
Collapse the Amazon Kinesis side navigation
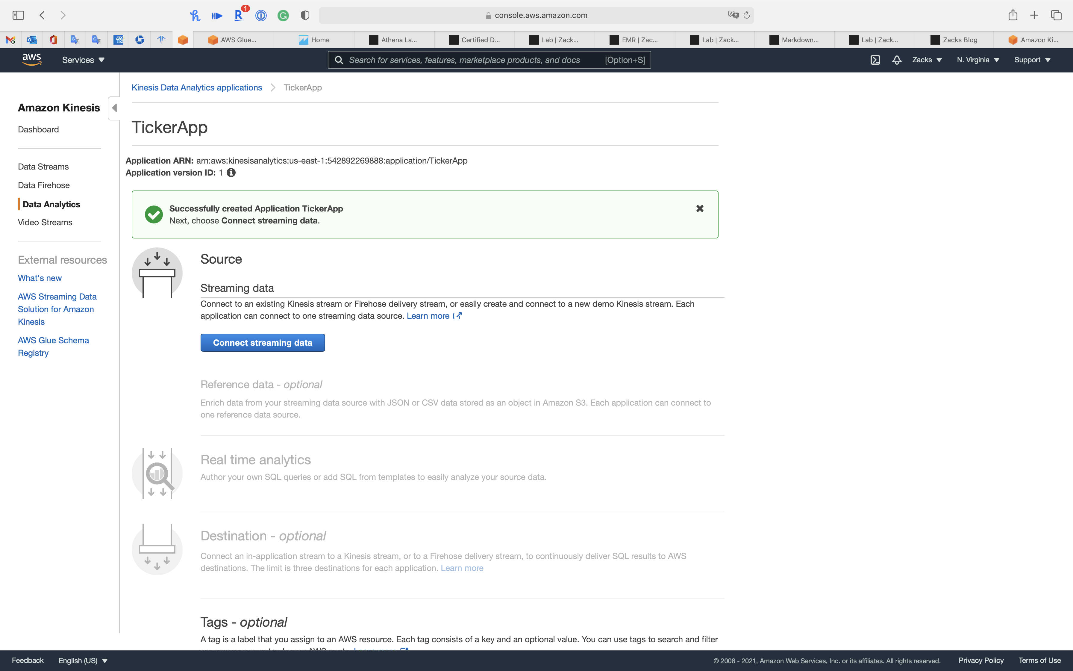pyautogui.click(x=114, y=108)
